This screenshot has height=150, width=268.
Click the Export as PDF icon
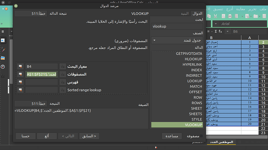[237, 16]
